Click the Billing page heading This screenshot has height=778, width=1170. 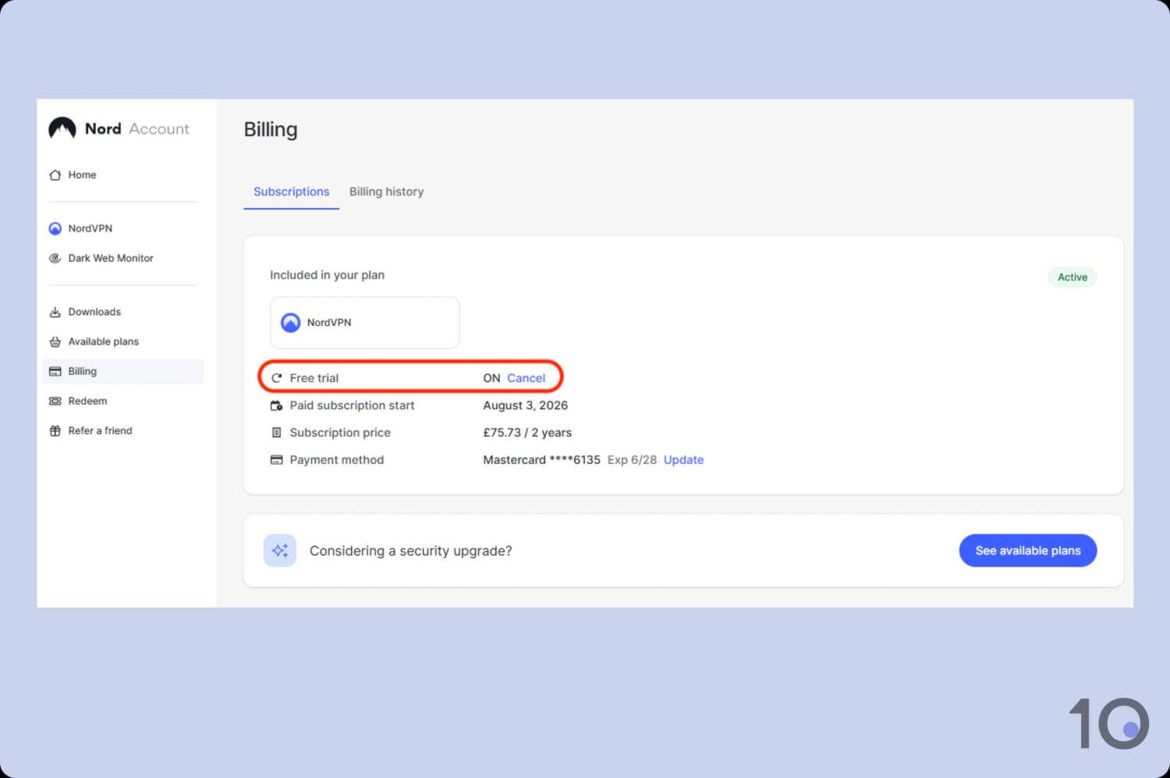(271, 129)
